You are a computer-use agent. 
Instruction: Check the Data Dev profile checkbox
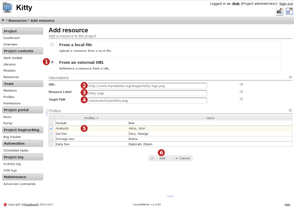51,144
